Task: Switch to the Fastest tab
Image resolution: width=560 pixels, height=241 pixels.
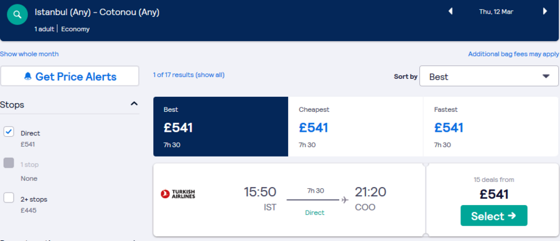Action: click(x=490, y=127)
